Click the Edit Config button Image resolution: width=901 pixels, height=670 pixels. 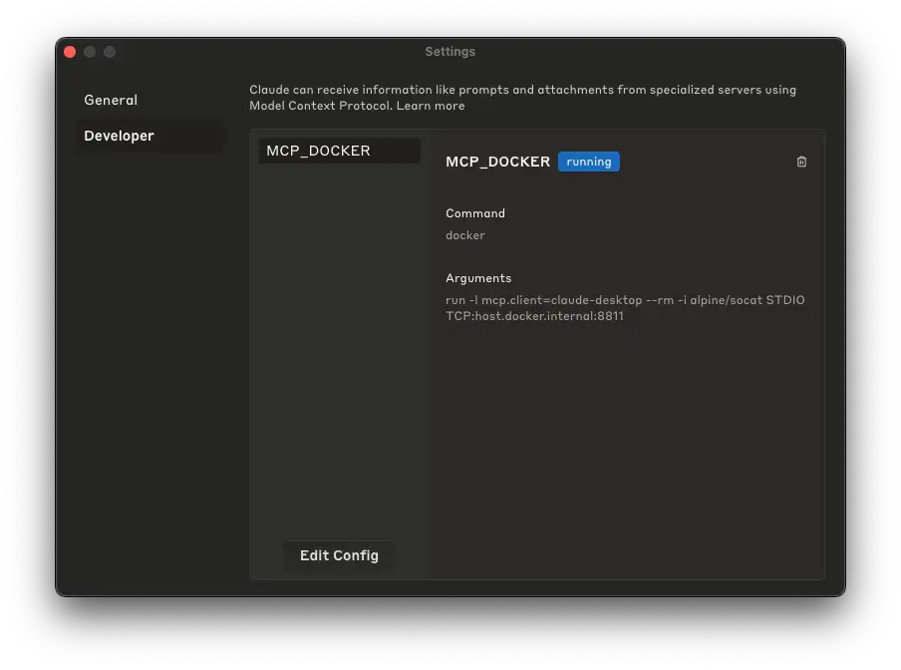pos(339,555)
